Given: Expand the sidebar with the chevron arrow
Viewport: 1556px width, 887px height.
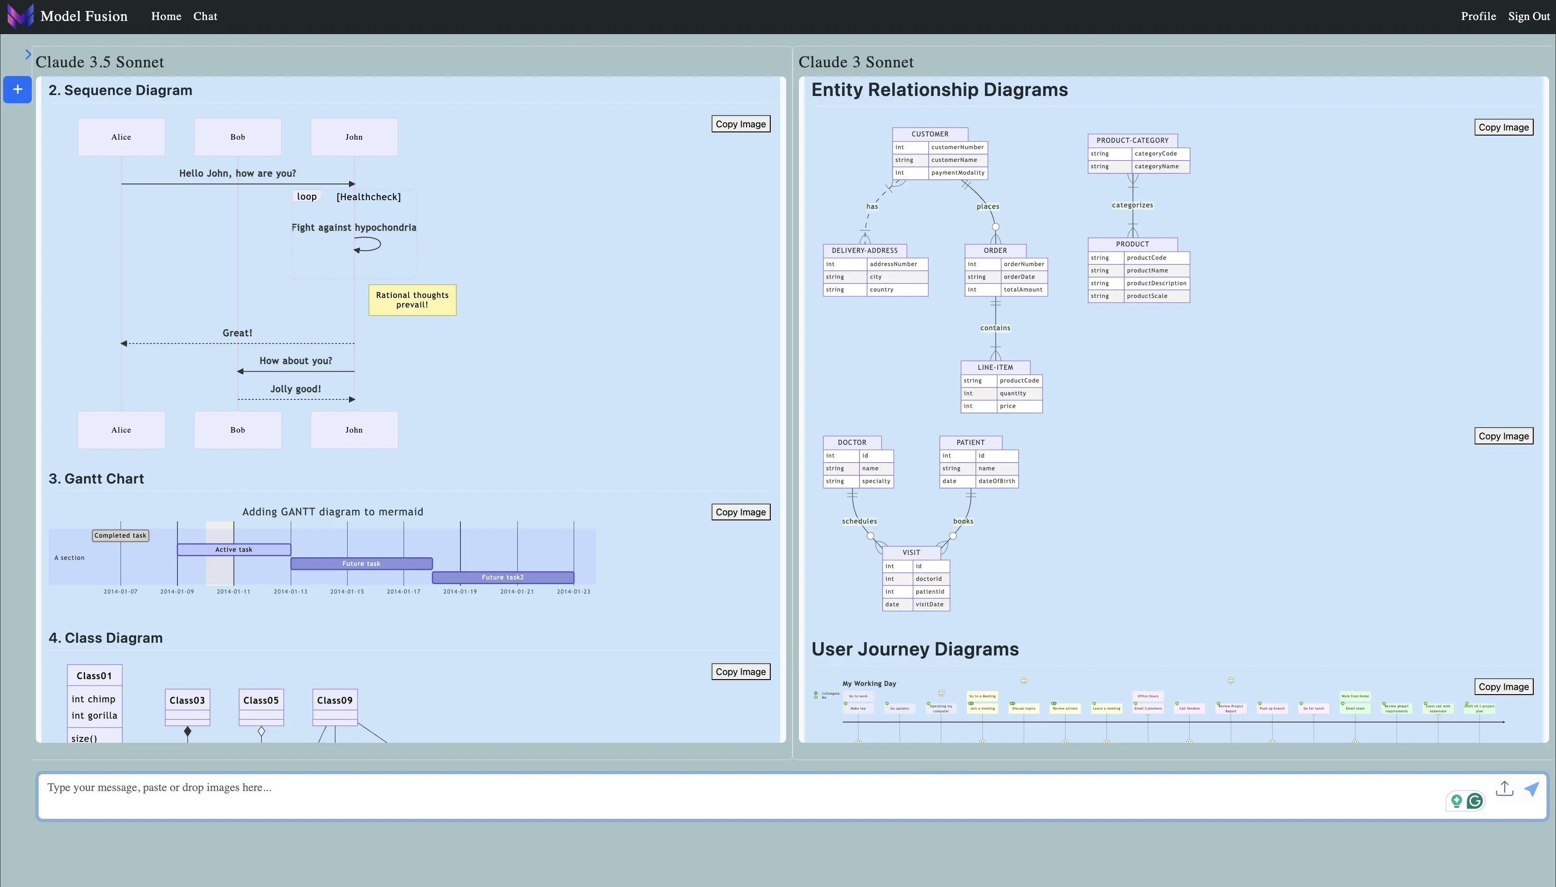Looking at the screenshot, I should coord(28,55).
